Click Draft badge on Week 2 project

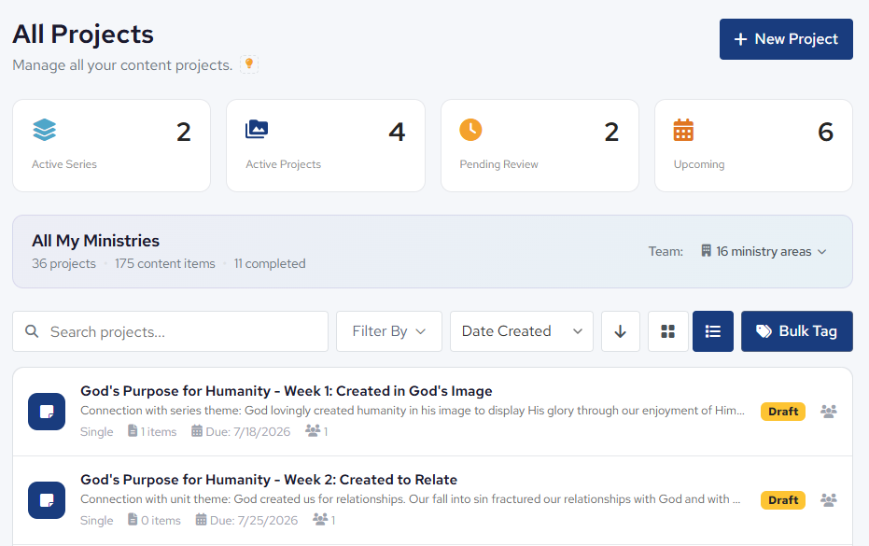click(x=783, y=500)
